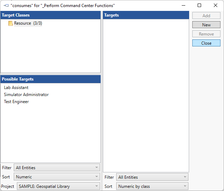Click the relationship icon in the title bar
The image size is (224, 191).
6,6
